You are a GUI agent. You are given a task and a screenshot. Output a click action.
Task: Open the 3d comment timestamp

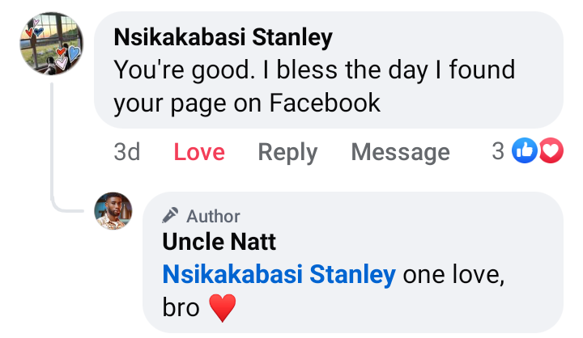[126, 151]
